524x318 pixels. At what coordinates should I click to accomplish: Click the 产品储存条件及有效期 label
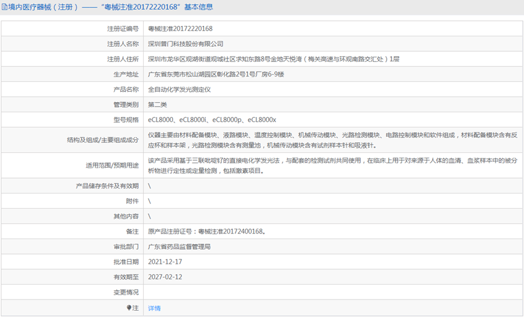coord(107,185)
